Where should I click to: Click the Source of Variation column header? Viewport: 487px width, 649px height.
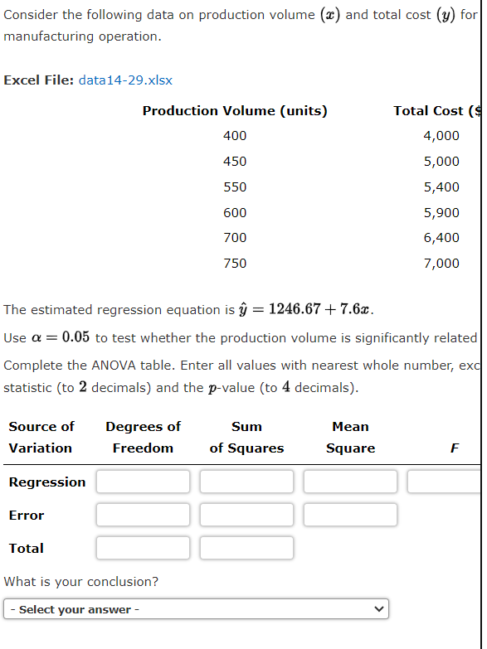click(41, 437)
